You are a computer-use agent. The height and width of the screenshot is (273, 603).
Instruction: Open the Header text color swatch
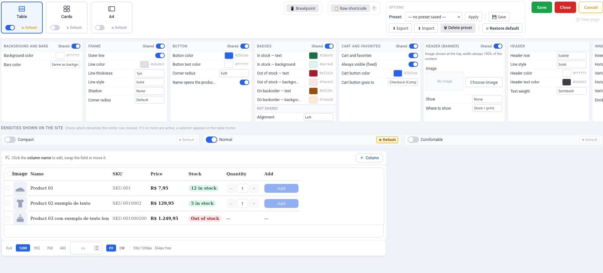coord(567,82)
